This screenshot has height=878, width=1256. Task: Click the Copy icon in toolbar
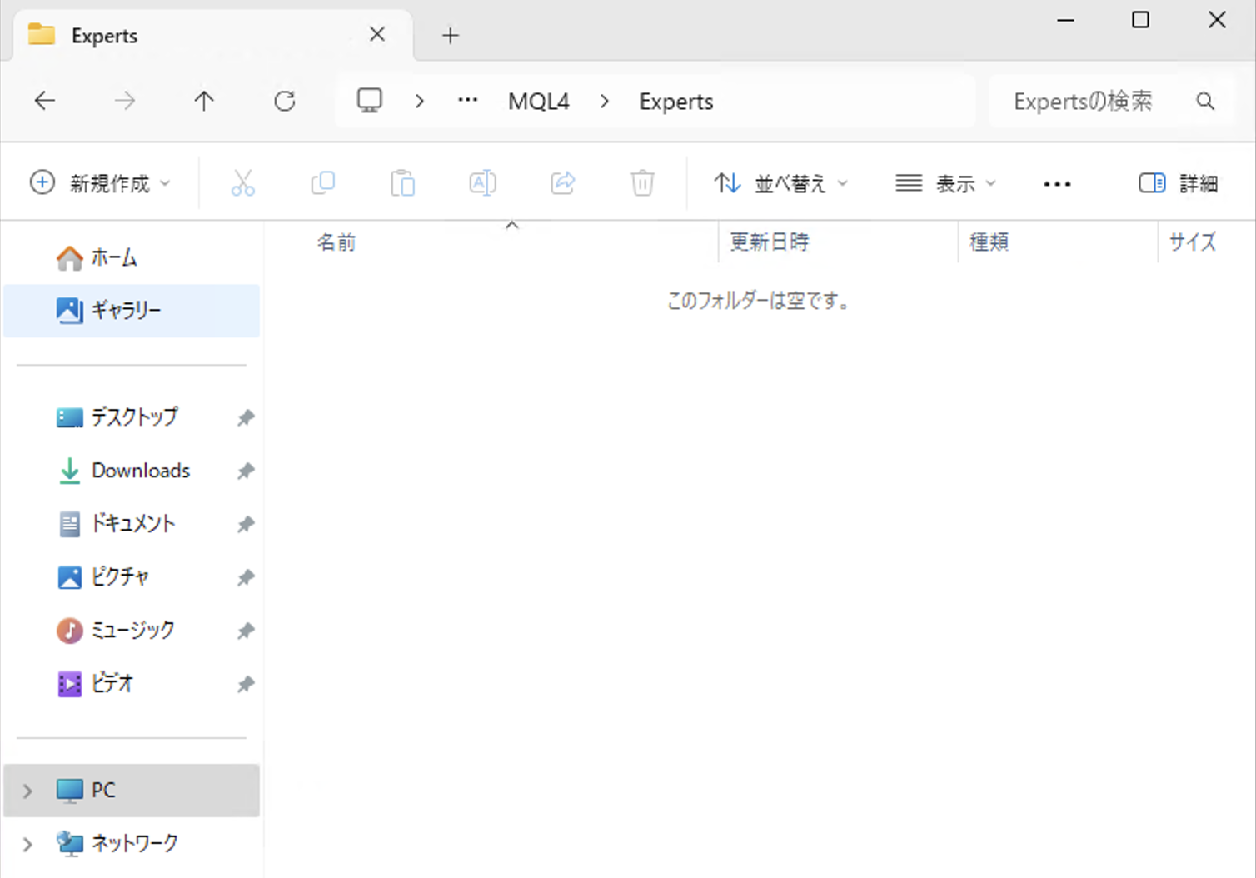pyautogui.click(x=322, y=183)
